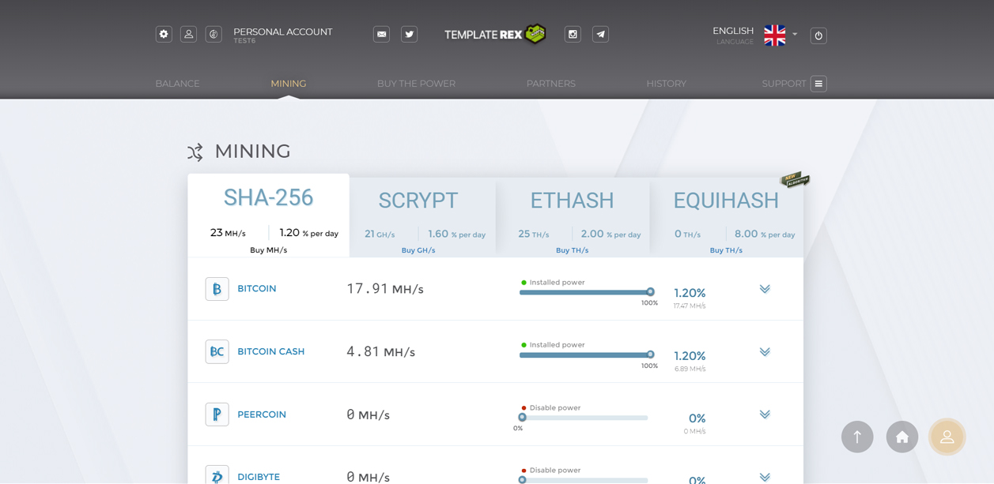Click the 17.47 MH/s text in Bitcoin row
994x484 pixels.
coord(690,306)
